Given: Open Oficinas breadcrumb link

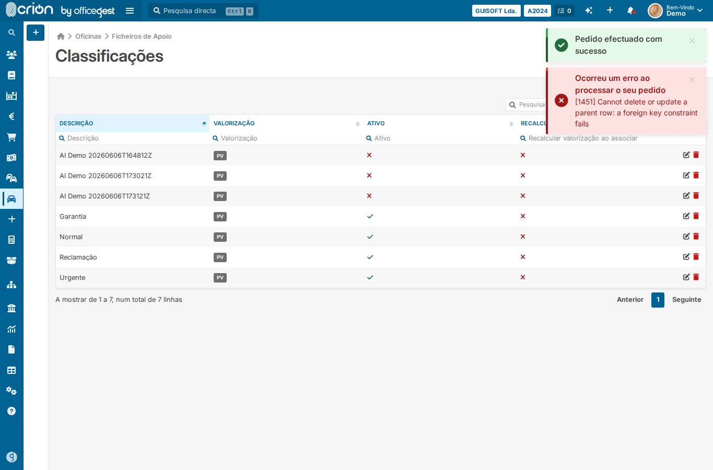Looking at the screenshot, I should coord(88,36).
